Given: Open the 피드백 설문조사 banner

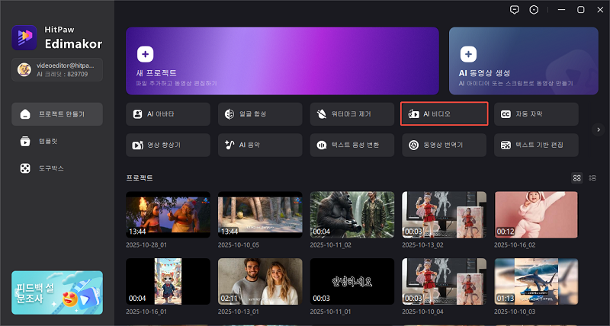Looking at the screenshot, I should coord(57,292).
